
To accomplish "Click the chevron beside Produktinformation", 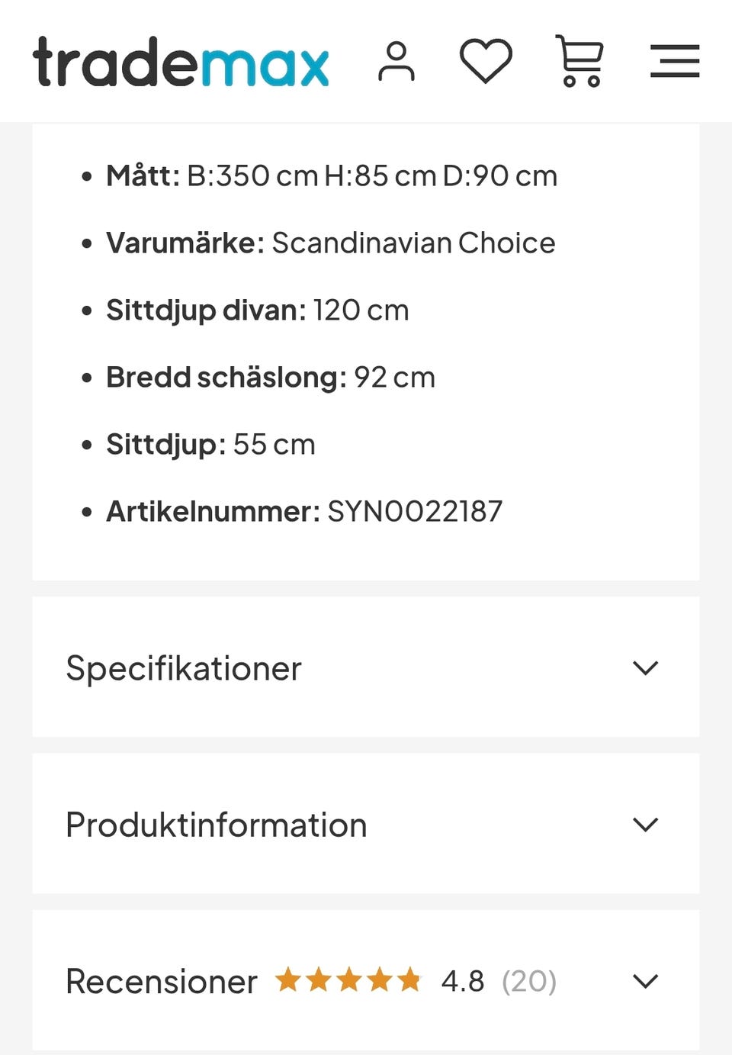I will (645, 825).
